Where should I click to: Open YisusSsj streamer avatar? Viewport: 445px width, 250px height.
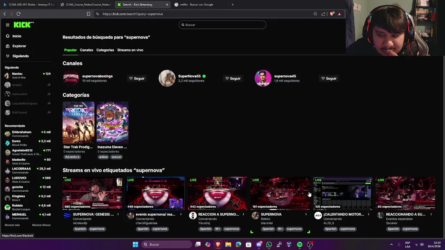pos(193,216)
